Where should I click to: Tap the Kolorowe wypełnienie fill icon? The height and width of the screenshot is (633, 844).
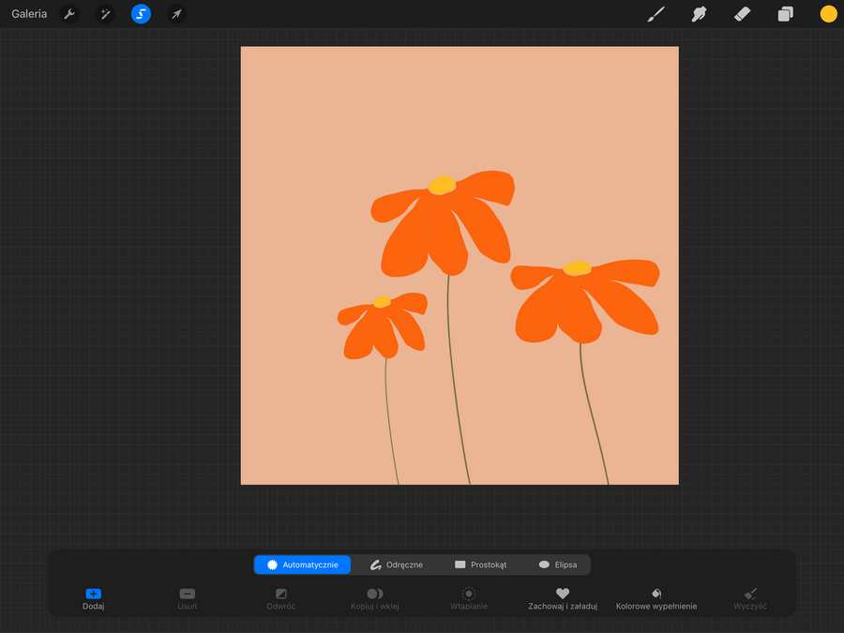point(656,595)
